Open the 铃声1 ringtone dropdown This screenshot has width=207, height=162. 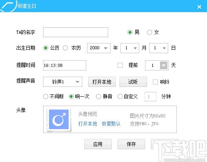(63, 82)
